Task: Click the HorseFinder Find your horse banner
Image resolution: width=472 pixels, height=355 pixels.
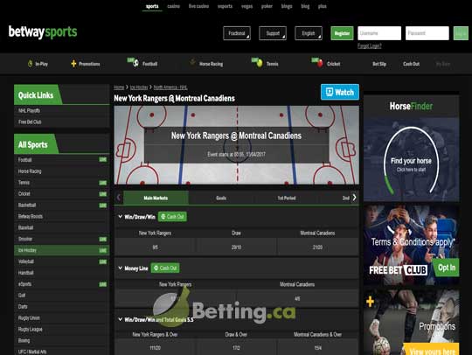Action: coord(411,160)
